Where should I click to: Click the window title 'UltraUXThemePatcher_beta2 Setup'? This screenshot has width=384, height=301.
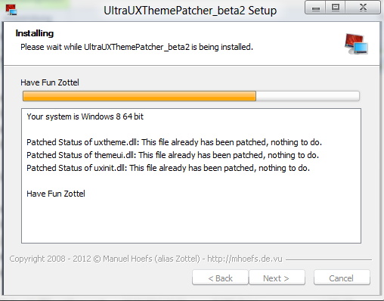[x=190, y=11]
